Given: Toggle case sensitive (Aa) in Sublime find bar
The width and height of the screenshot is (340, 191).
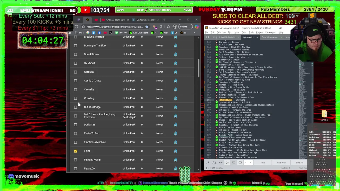Looking at the screenshot, I should tap(214, 163).
